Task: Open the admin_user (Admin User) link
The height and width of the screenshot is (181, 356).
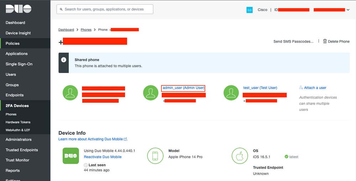Action: pos(184,88)
